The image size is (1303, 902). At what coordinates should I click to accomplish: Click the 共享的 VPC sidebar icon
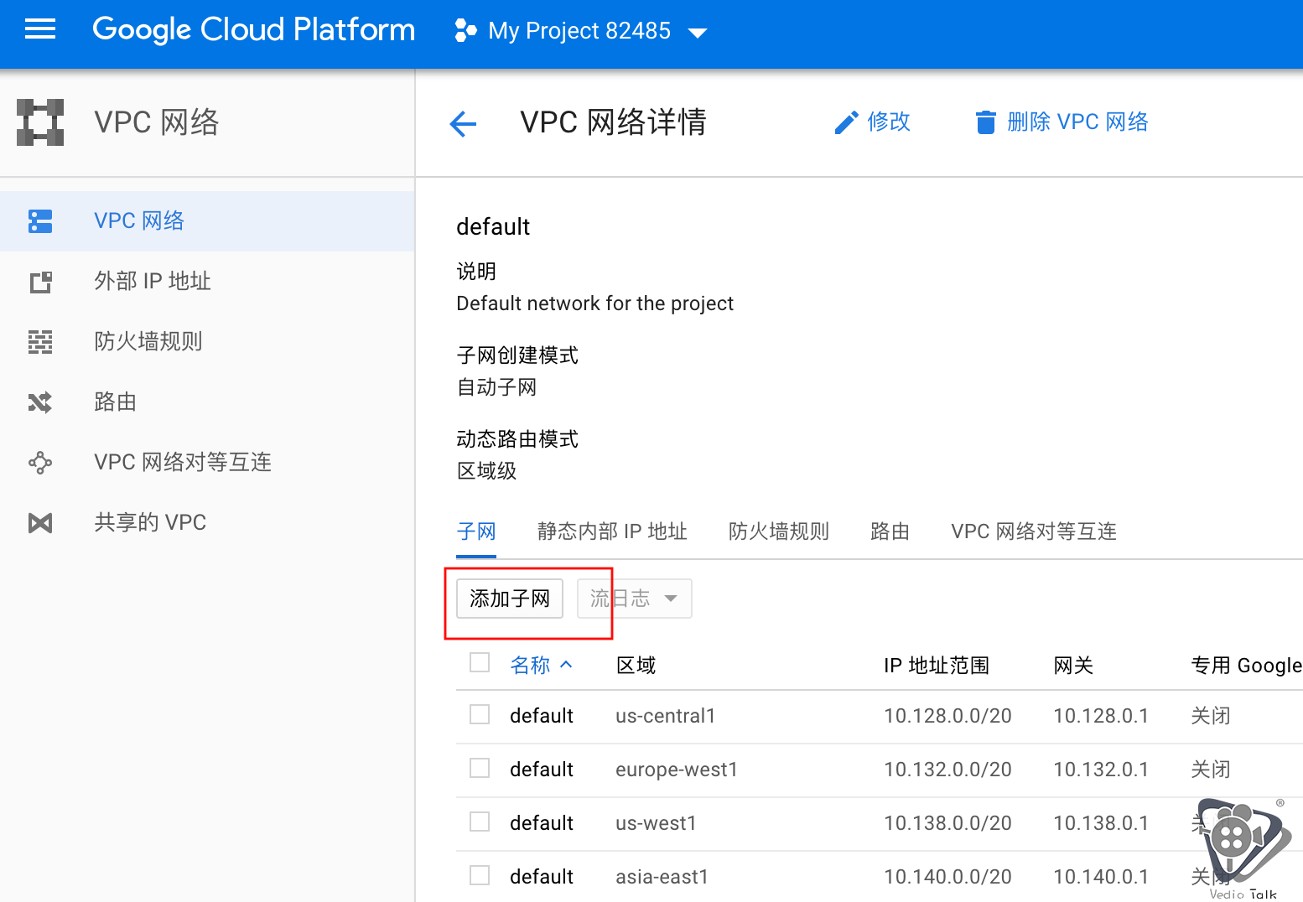pyautogui.click(x=40, y=523)
